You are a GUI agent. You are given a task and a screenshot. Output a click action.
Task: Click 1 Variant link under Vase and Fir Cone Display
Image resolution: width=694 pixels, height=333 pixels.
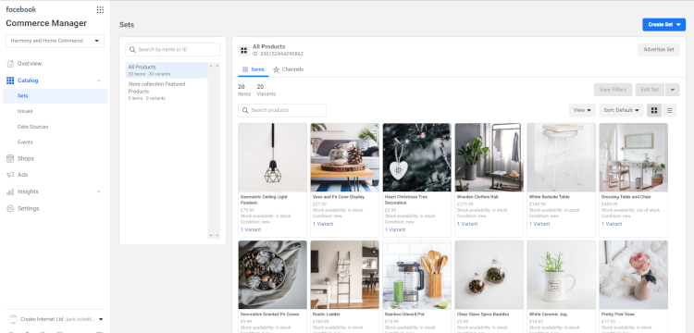[x=323, y=224]
